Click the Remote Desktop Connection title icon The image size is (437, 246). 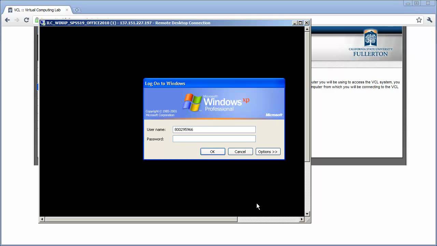click(x=43, y=23)
